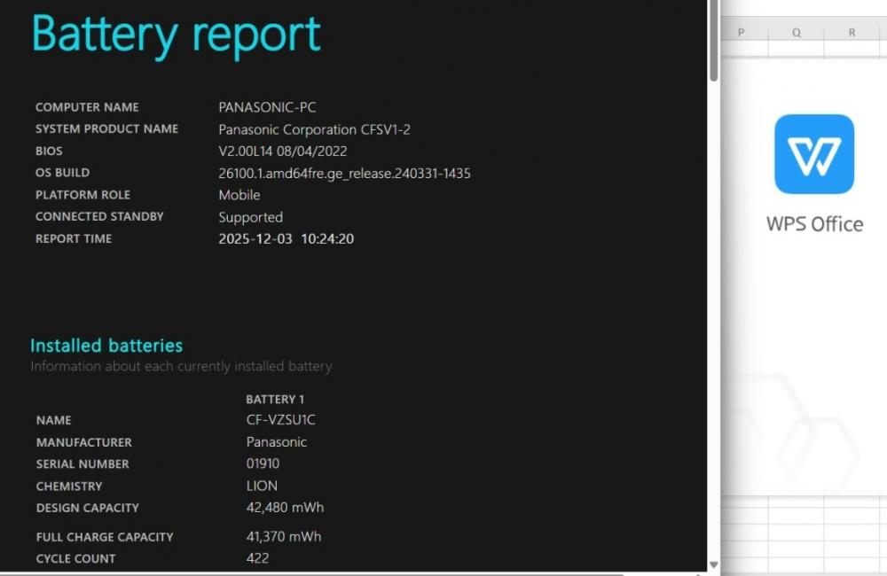Click the Installed batteries heading

(106, 346)
